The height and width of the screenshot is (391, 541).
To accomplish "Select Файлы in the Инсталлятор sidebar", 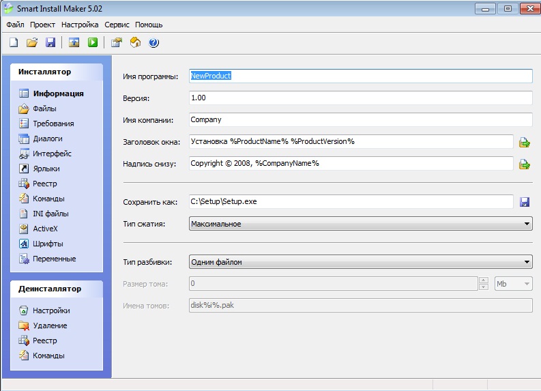I will (44, 108).
